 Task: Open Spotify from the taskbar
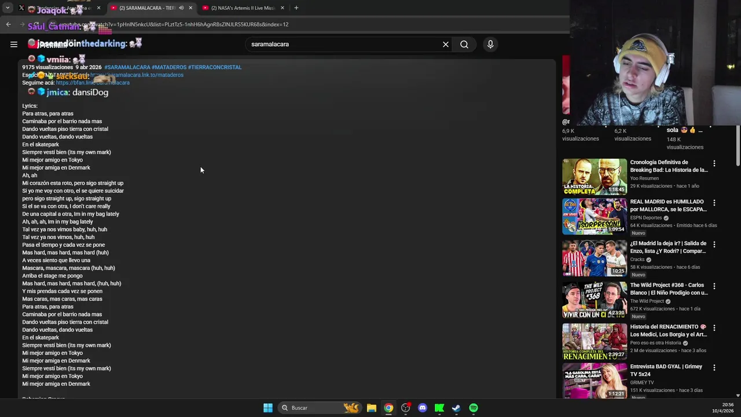(474, 408)
